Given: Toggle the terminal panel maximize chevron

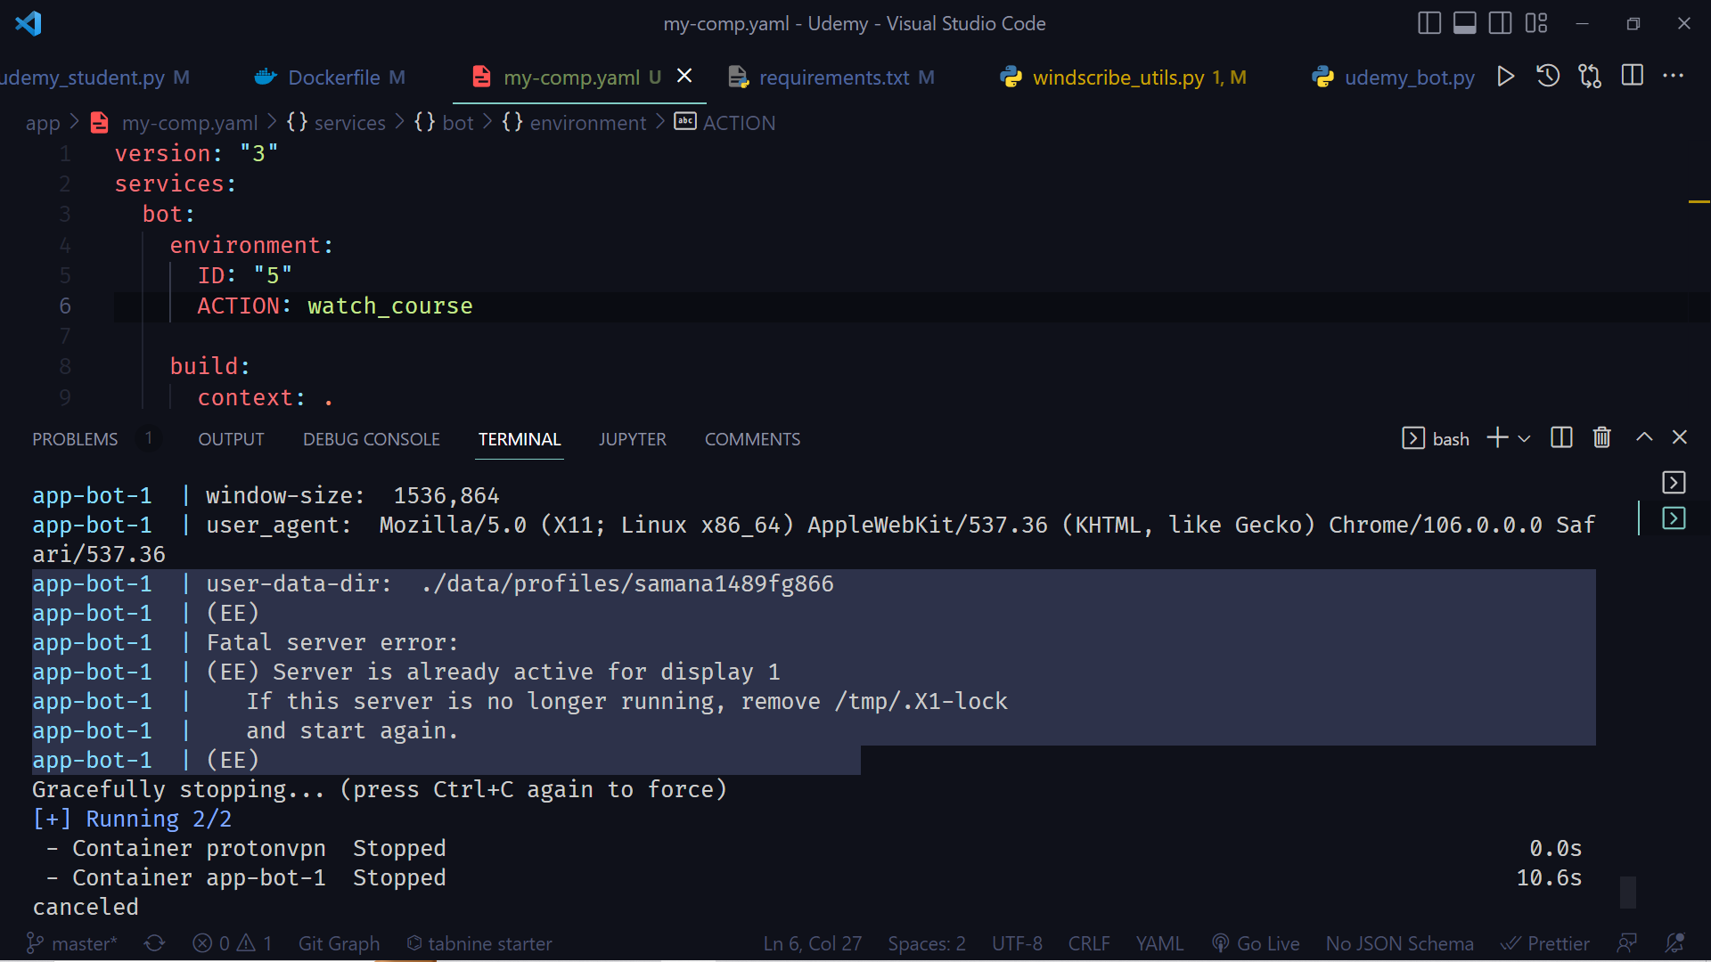Looking at the screenshot, I should click(x=1643, y=437).
